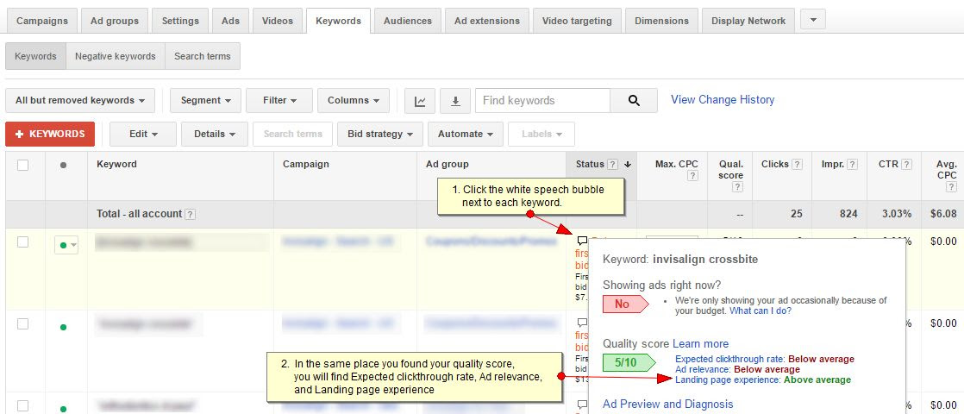Open the Automate dropdown
Viewport: 964px width, 414px height.
(x=466, y=134)
